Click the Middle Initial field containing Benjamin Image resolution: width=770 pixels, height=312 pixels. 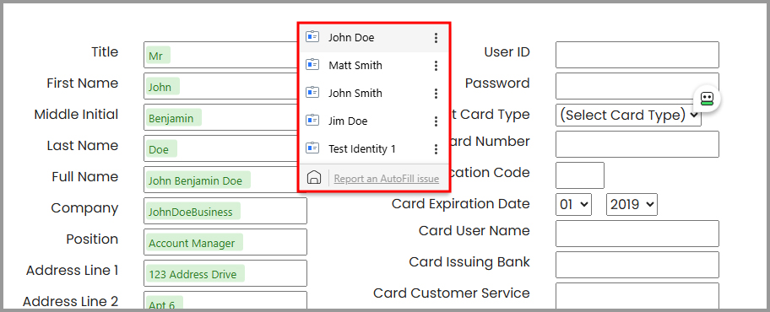220,117
